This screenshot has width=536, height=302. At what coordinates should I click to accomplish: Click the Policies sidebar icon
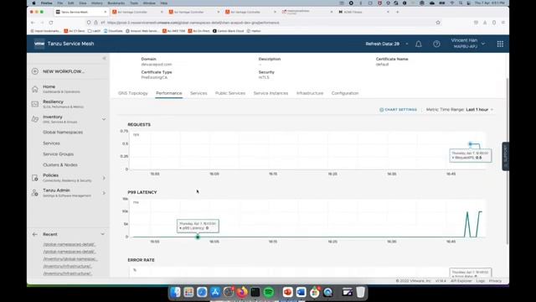[35, 178]
